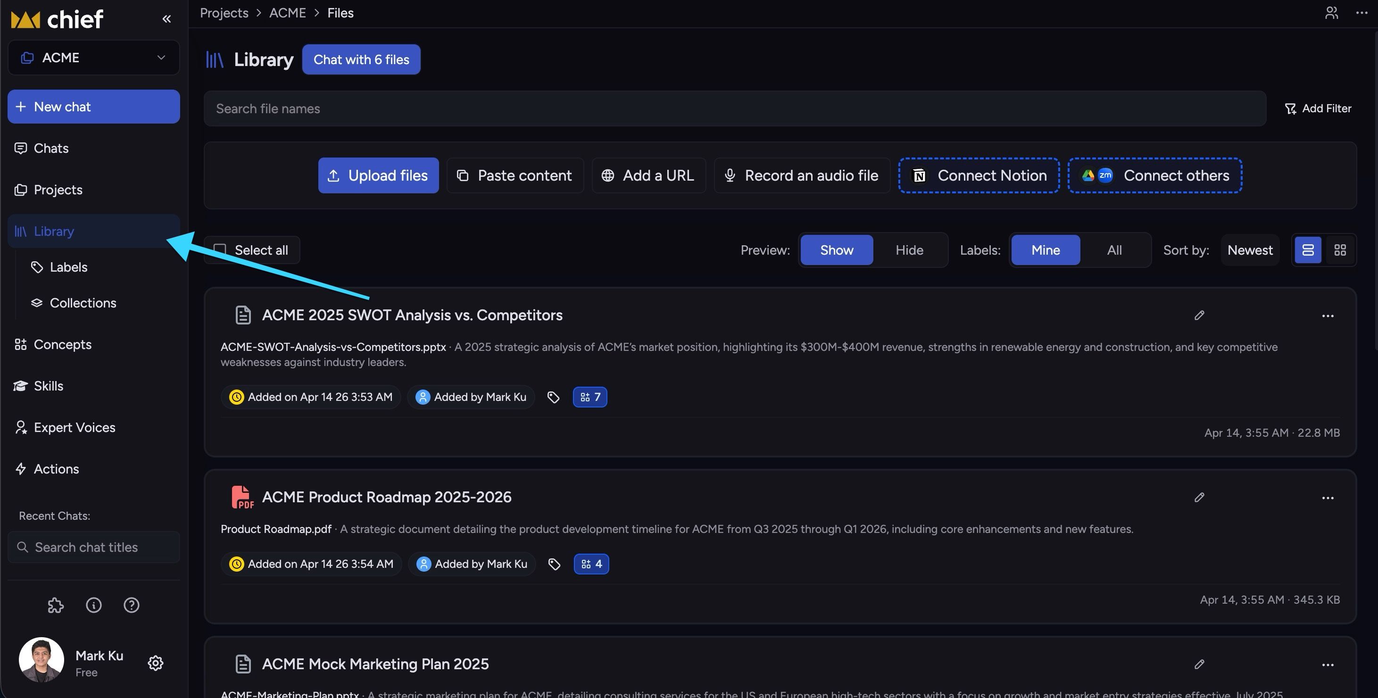Open the info icon in sidebar footer
Image resolution: width=1378 pixels, height=698 pixels.
[x=94, y=605]
